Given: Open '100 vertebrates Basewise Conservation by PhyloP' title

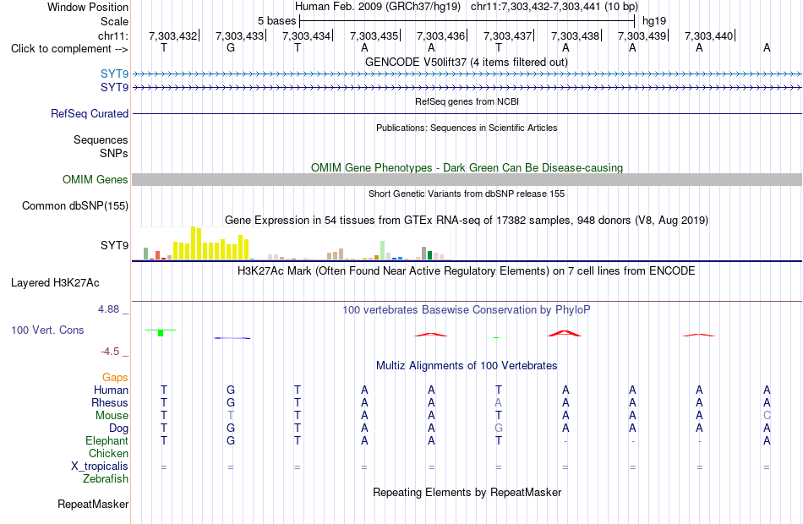Looking at the screenshot, I should tap(467, 310).
